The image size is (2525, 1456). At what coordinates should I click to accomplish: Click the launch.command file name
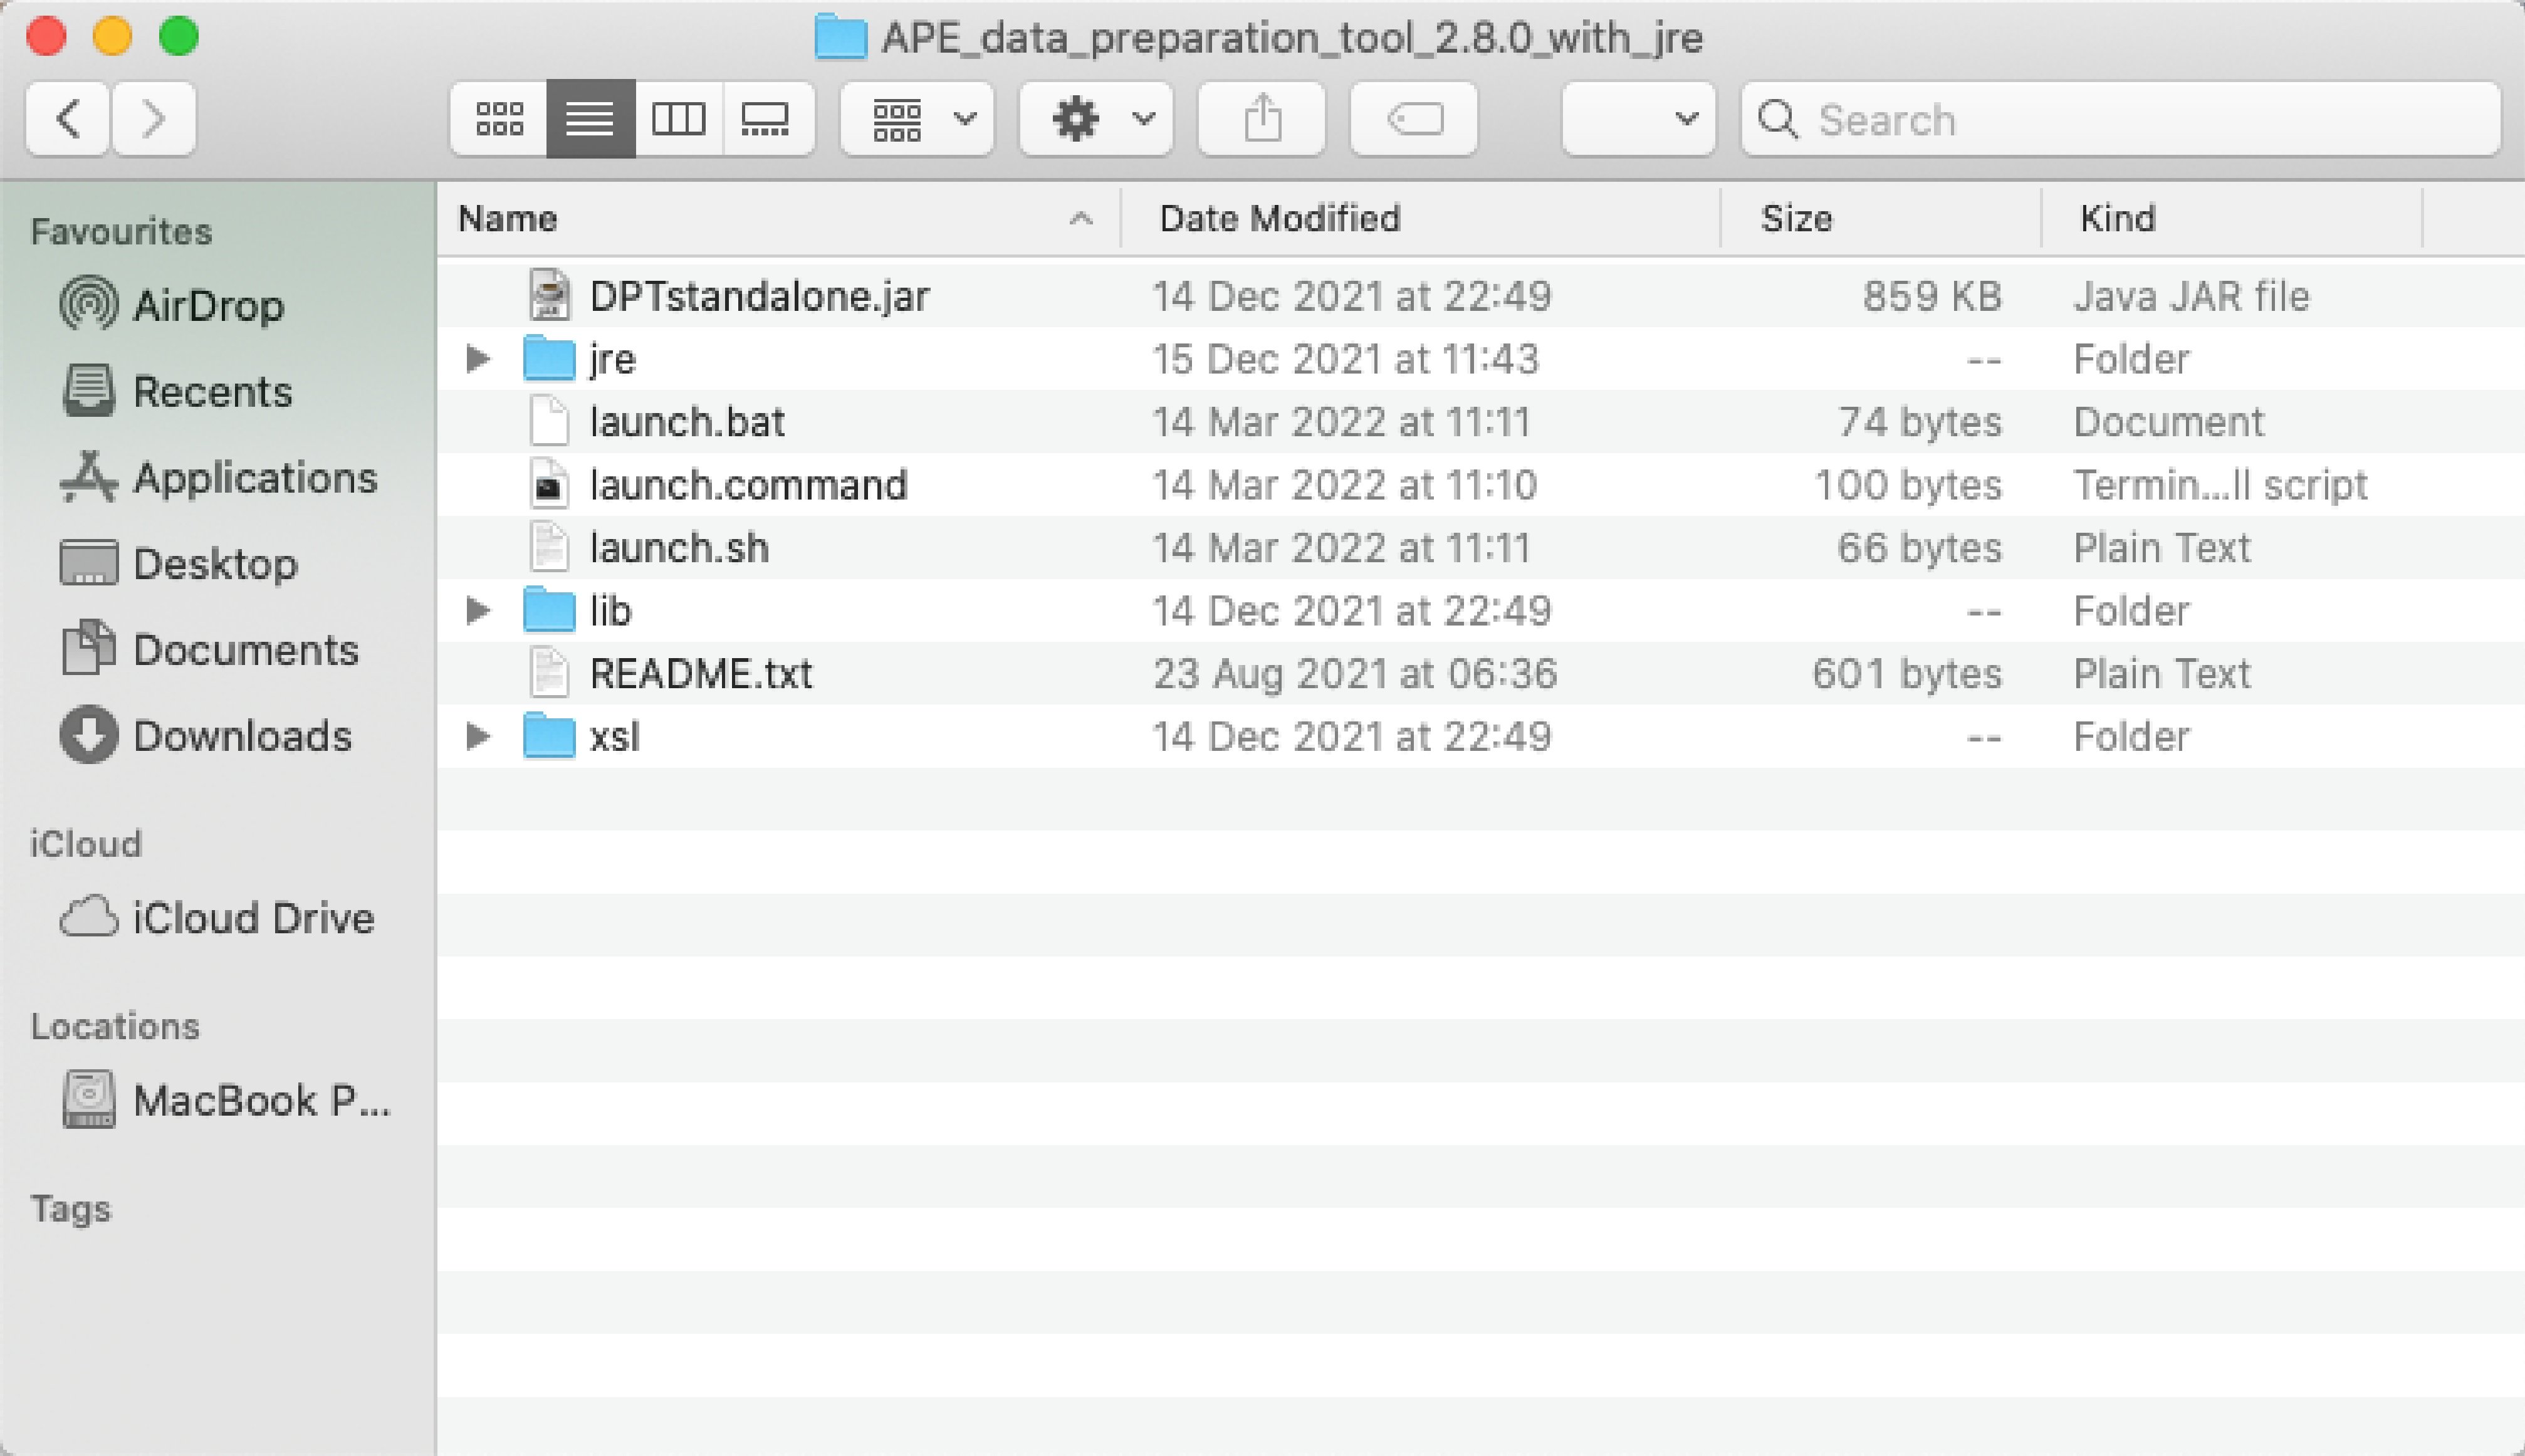pyautogui.click(x=748, y=485)
